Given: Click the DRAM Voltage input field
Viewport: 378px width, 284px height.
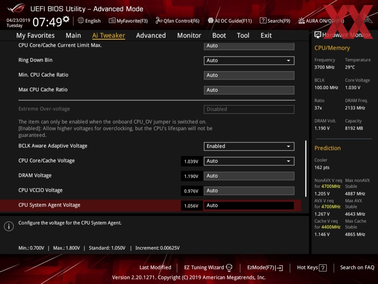Looking at the screenshot, I should click(x=249, y=176).
